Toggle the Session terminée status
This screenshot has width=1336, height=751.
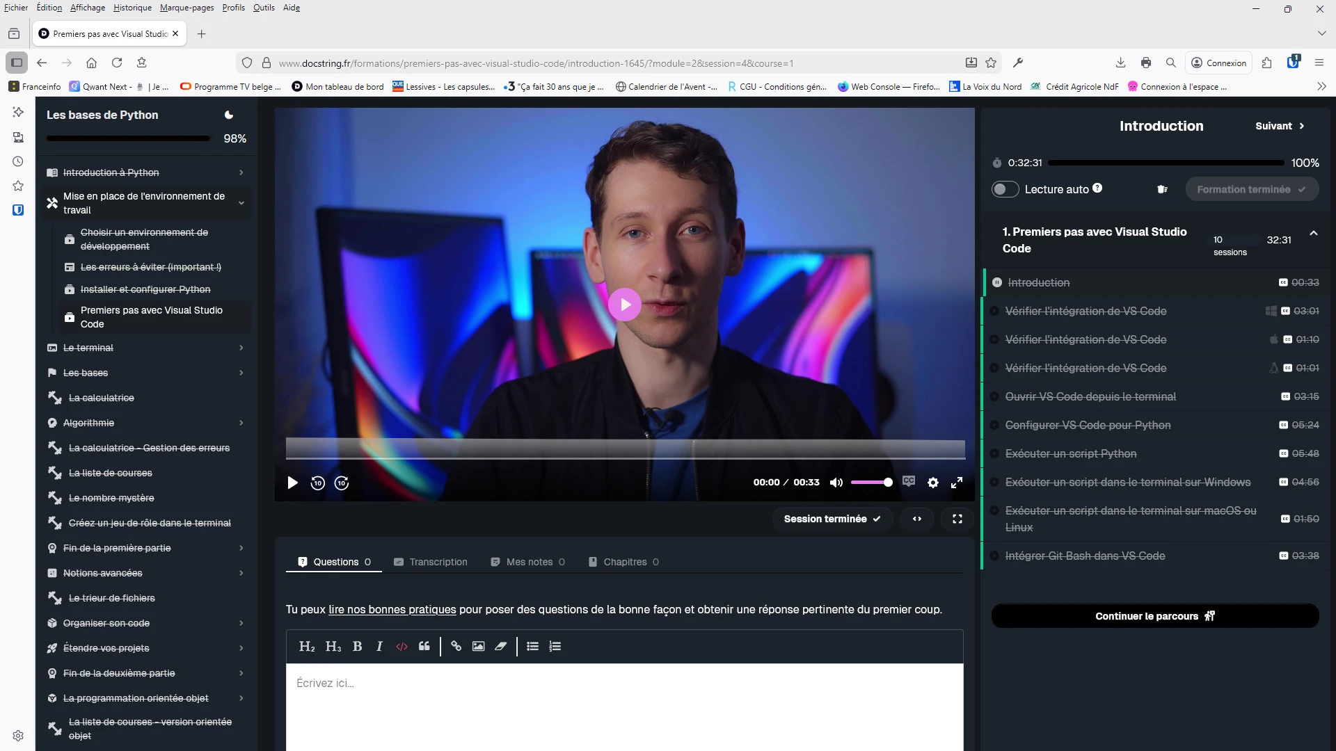coord(832,519)
